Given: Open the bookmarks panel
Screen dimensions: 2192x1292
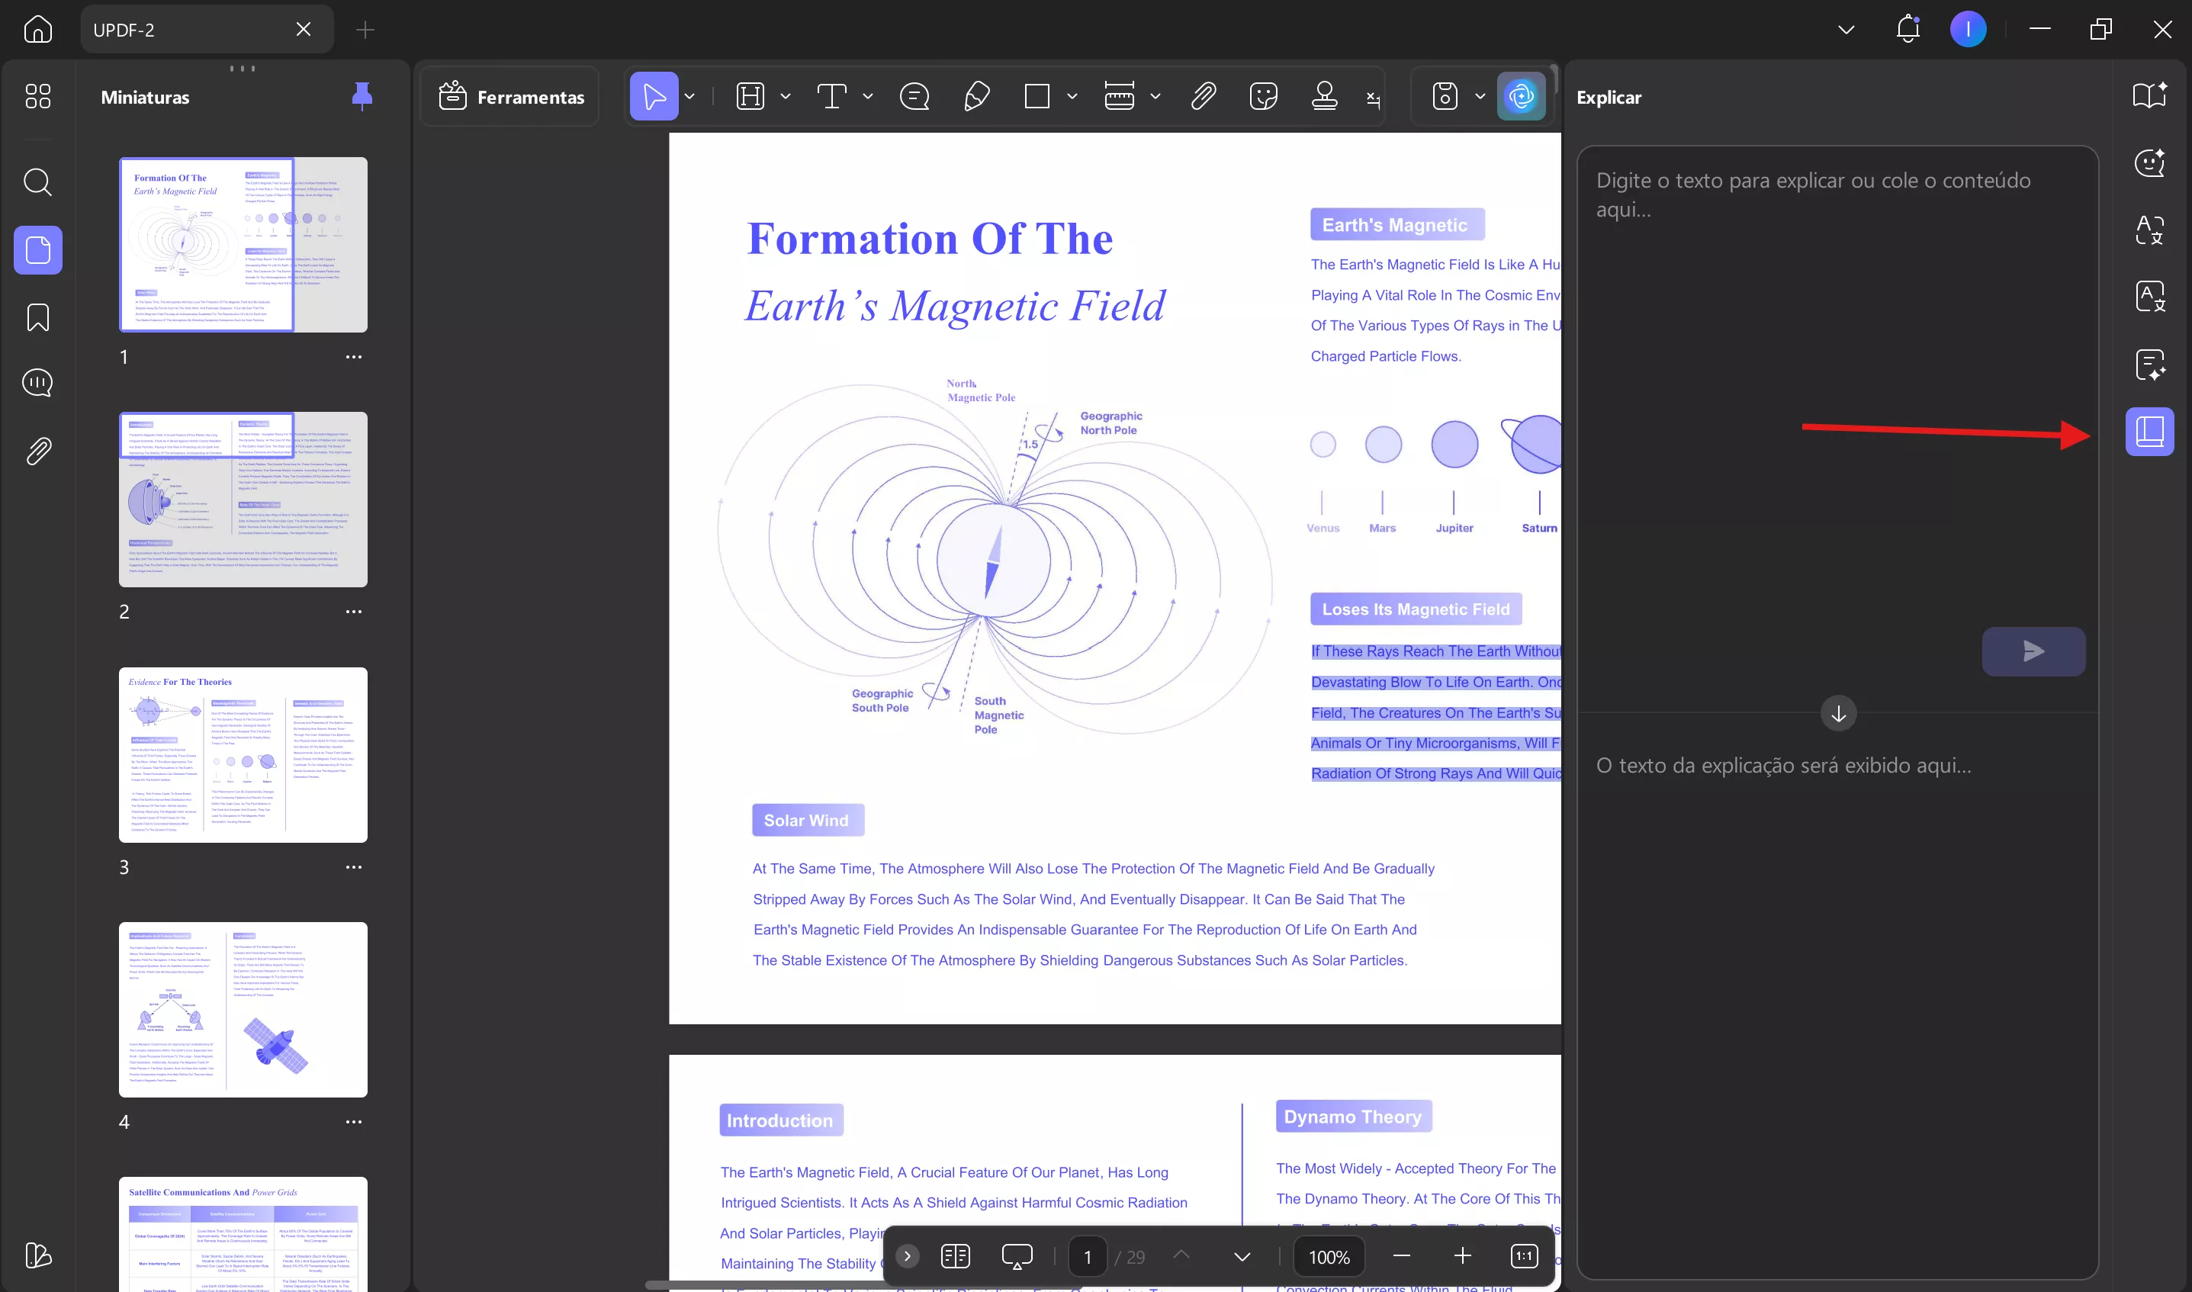Looking at the screenshot, I should pyautogui.click(x=37, y=317).
